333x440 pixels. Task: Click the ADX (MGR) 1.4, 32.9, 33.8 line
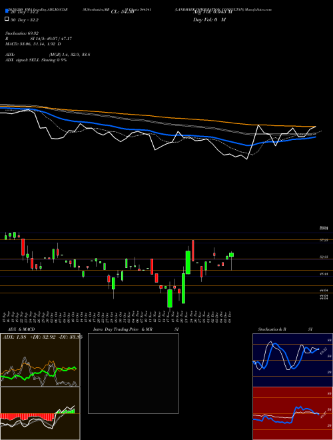[x=48, y=55]
